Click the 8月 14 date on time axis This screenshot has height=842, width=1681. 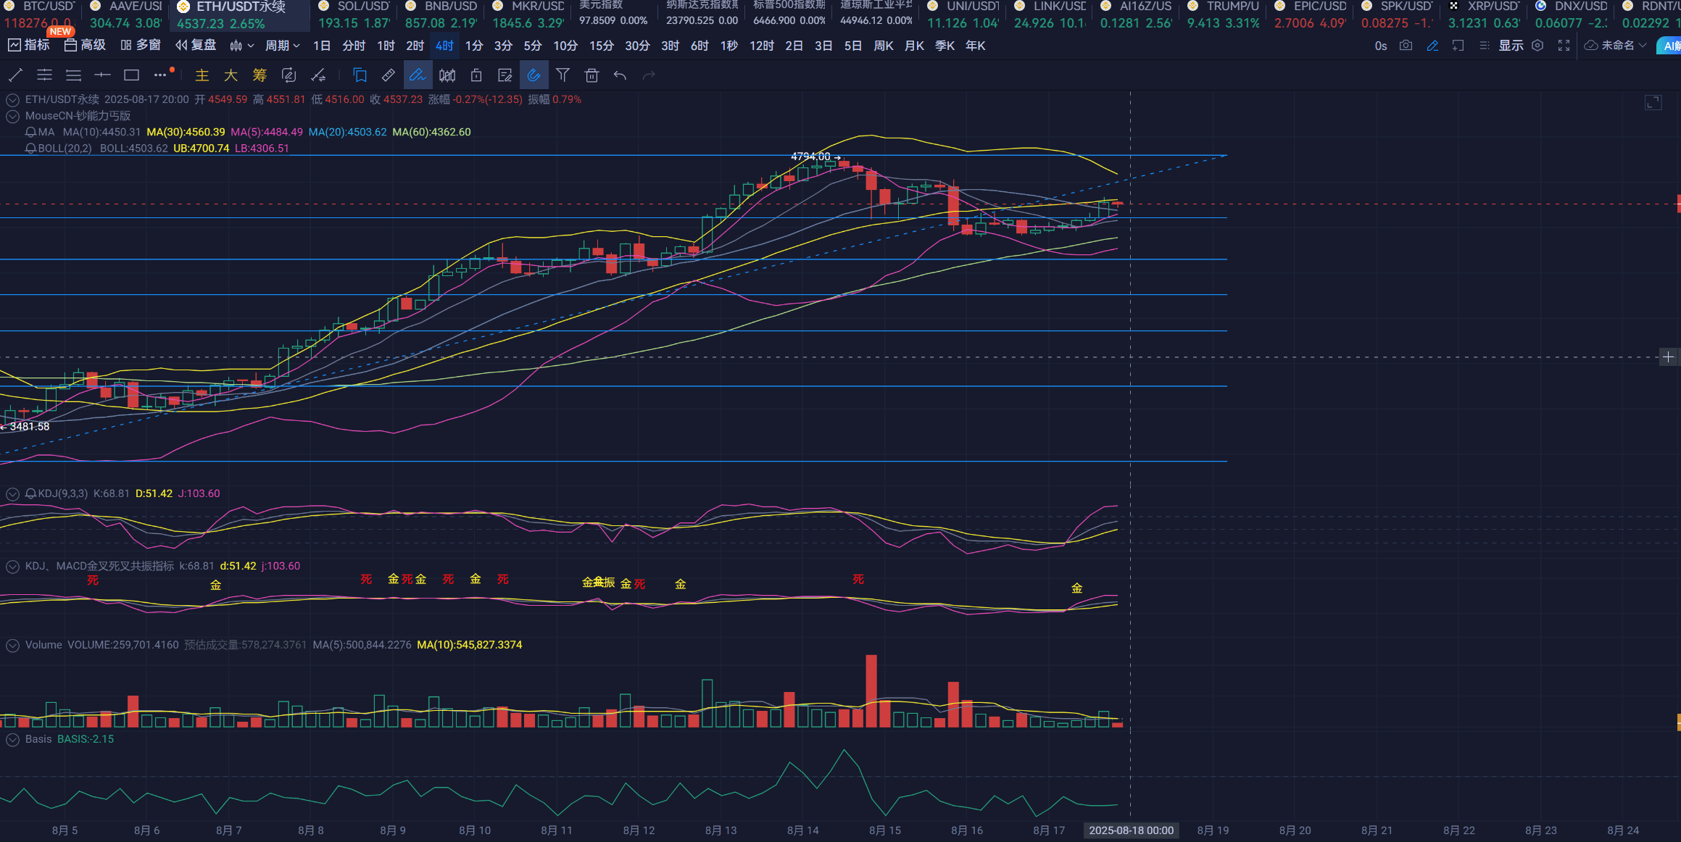point(802,830)
